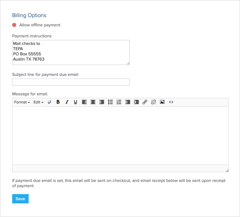Viewport: 240px width, 217px height.
Task: Open the source code view
Action: click(171, 102)
